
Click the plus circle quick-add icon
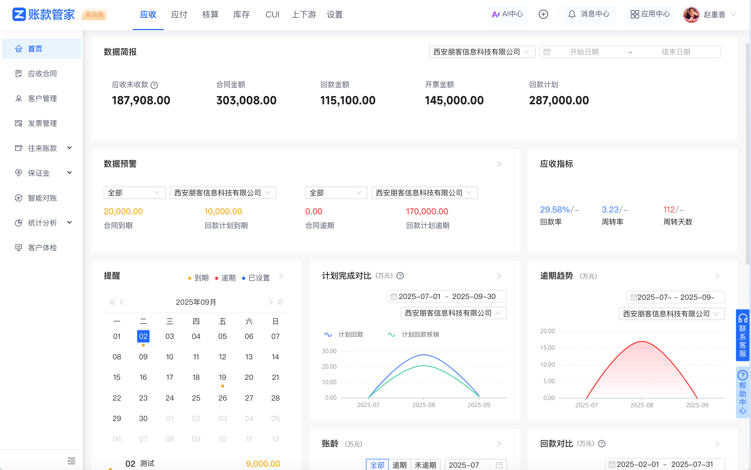(x=543, y=14)
